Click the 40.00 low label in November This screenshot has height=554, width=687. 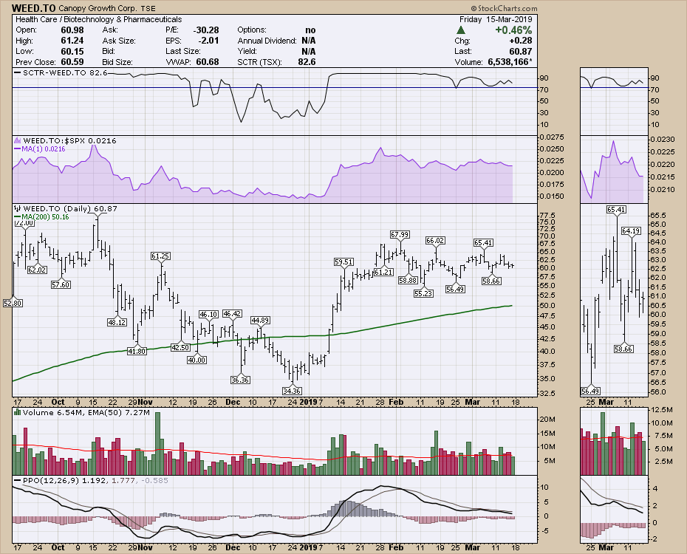pyautogui.click(x=196, y=360)
